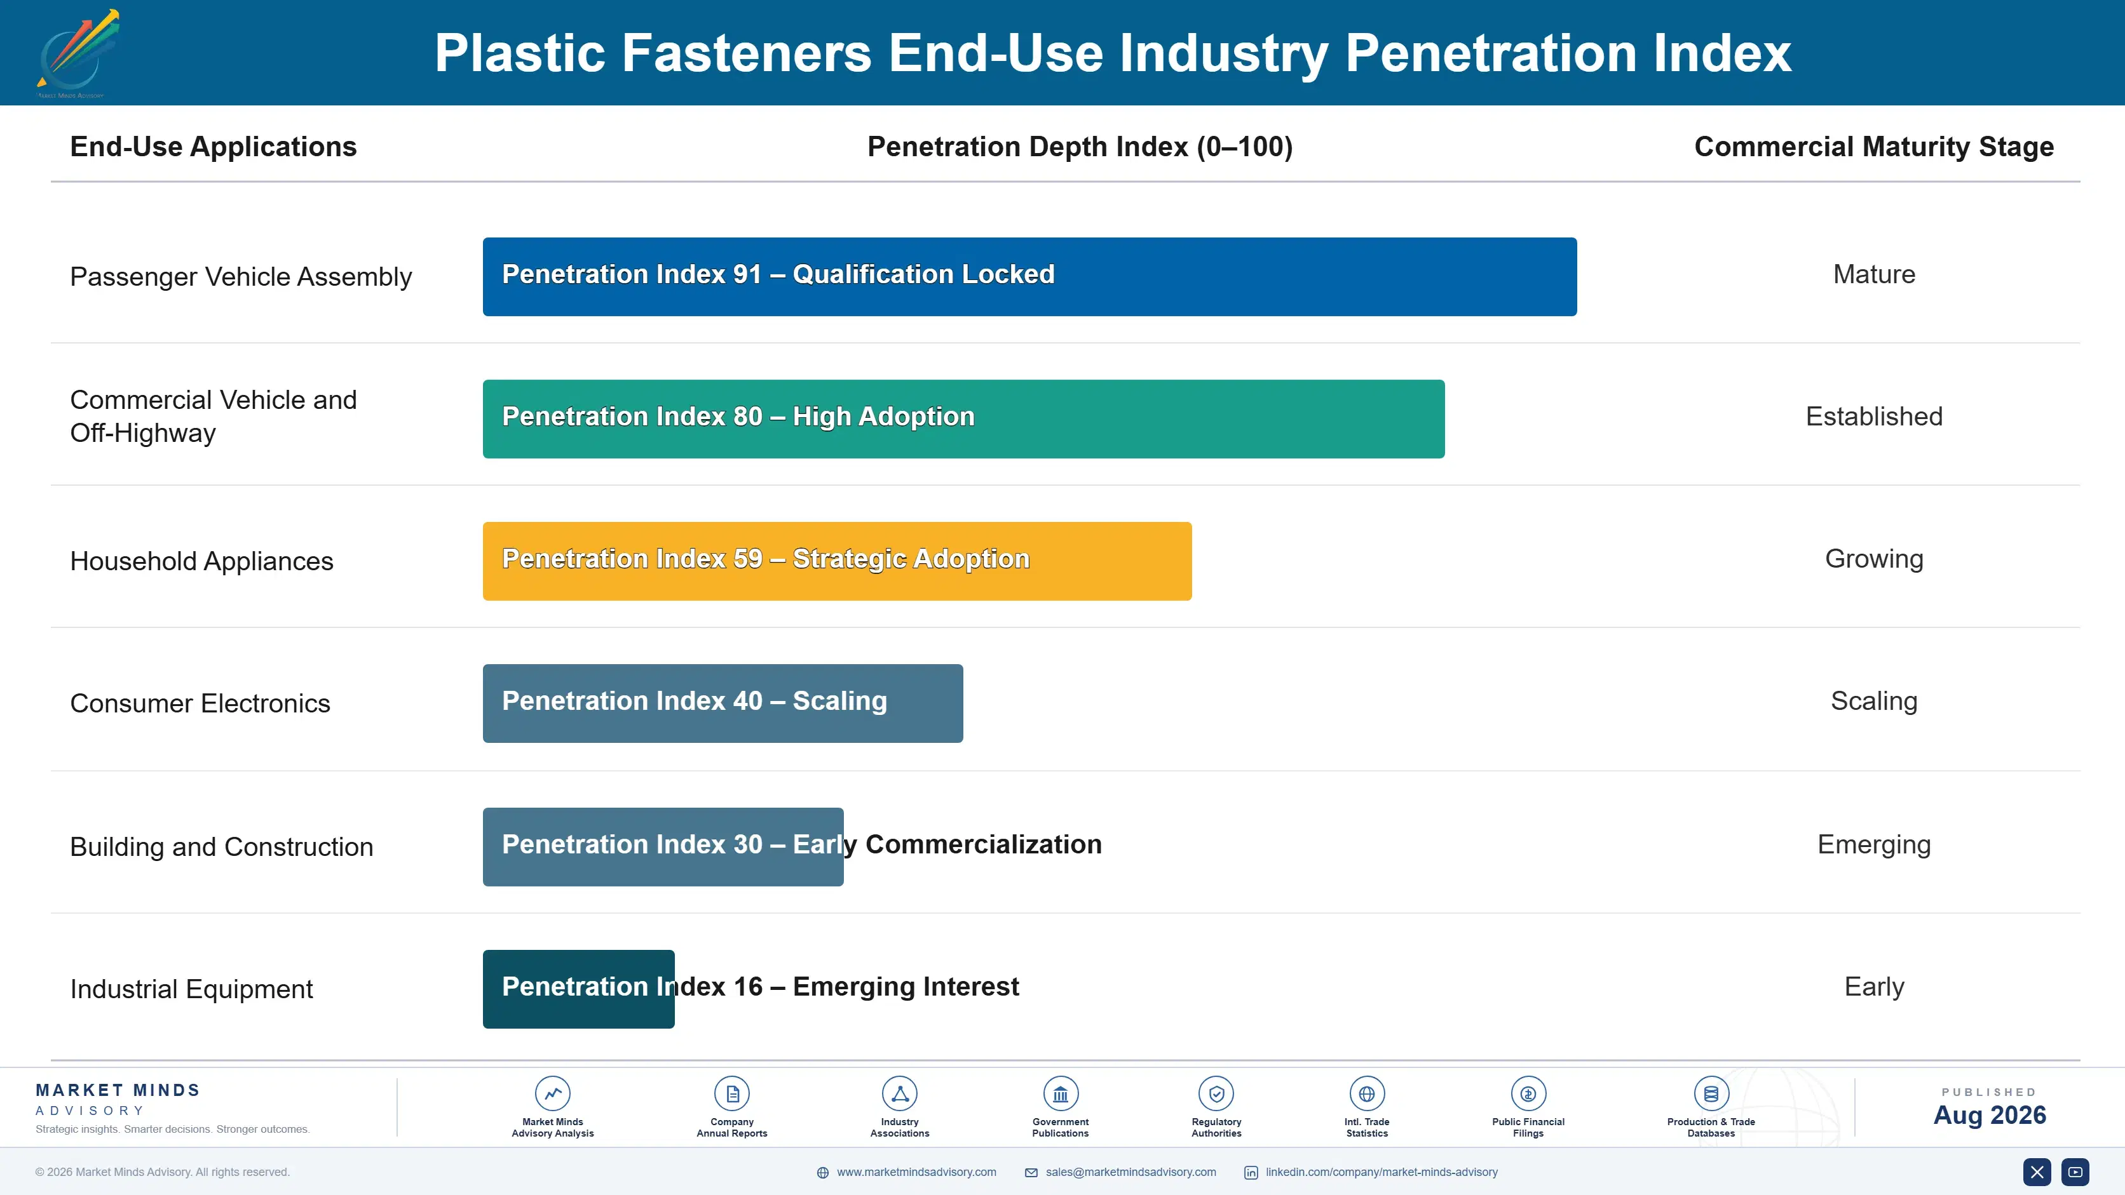The height and width of the screenshot is (1195, 2125).
Task: Click 'Consumer Electronics' row label
Action: [200, 704]
